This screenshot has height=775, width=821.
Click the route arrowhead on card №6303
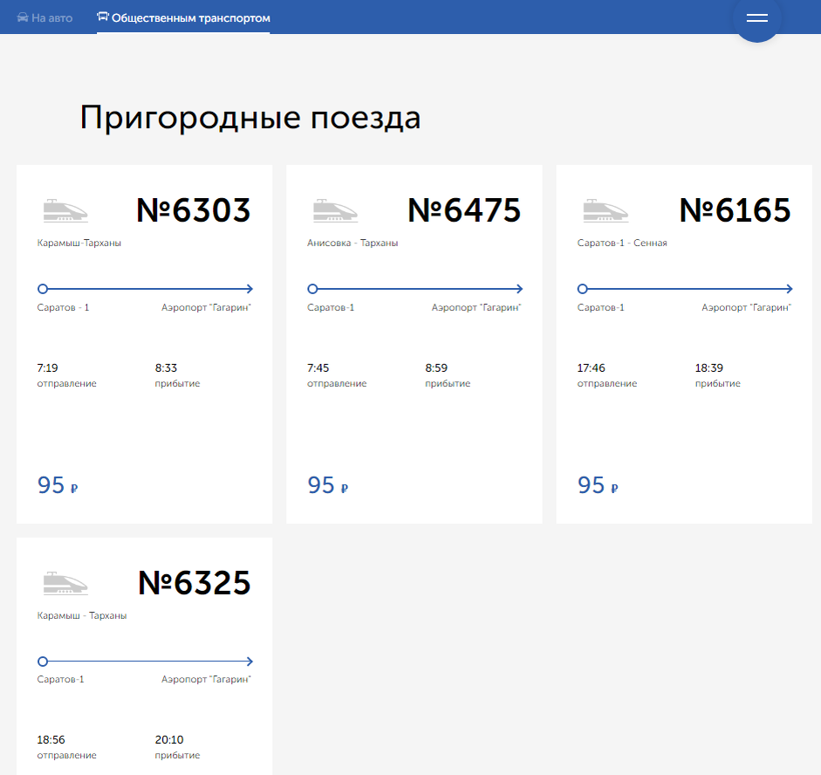point(250,289)
